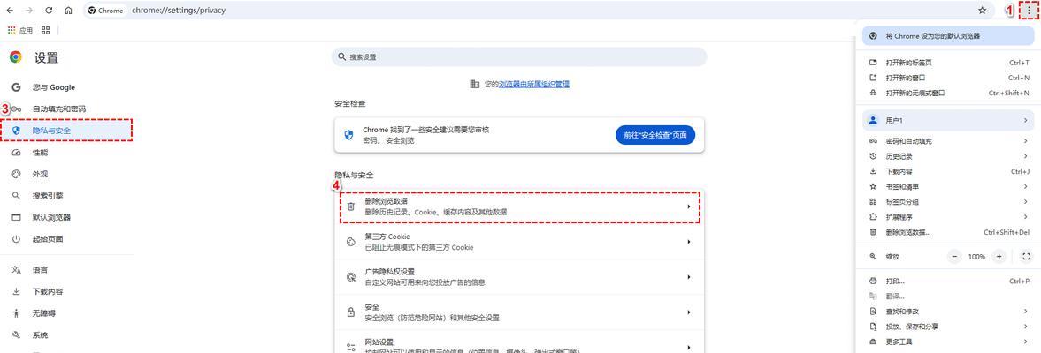
Task: Click the chrome://settings/privacy address bar
Action: point(540,11)
